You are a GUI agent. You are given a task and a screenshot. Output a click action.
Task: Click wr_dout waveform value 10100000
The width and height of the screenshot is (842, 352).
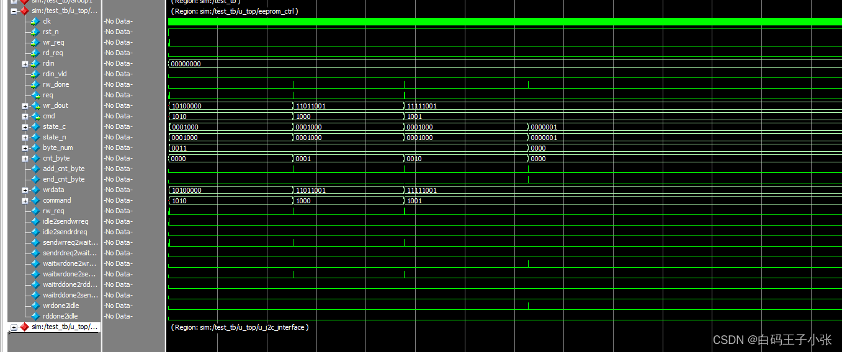186,106
